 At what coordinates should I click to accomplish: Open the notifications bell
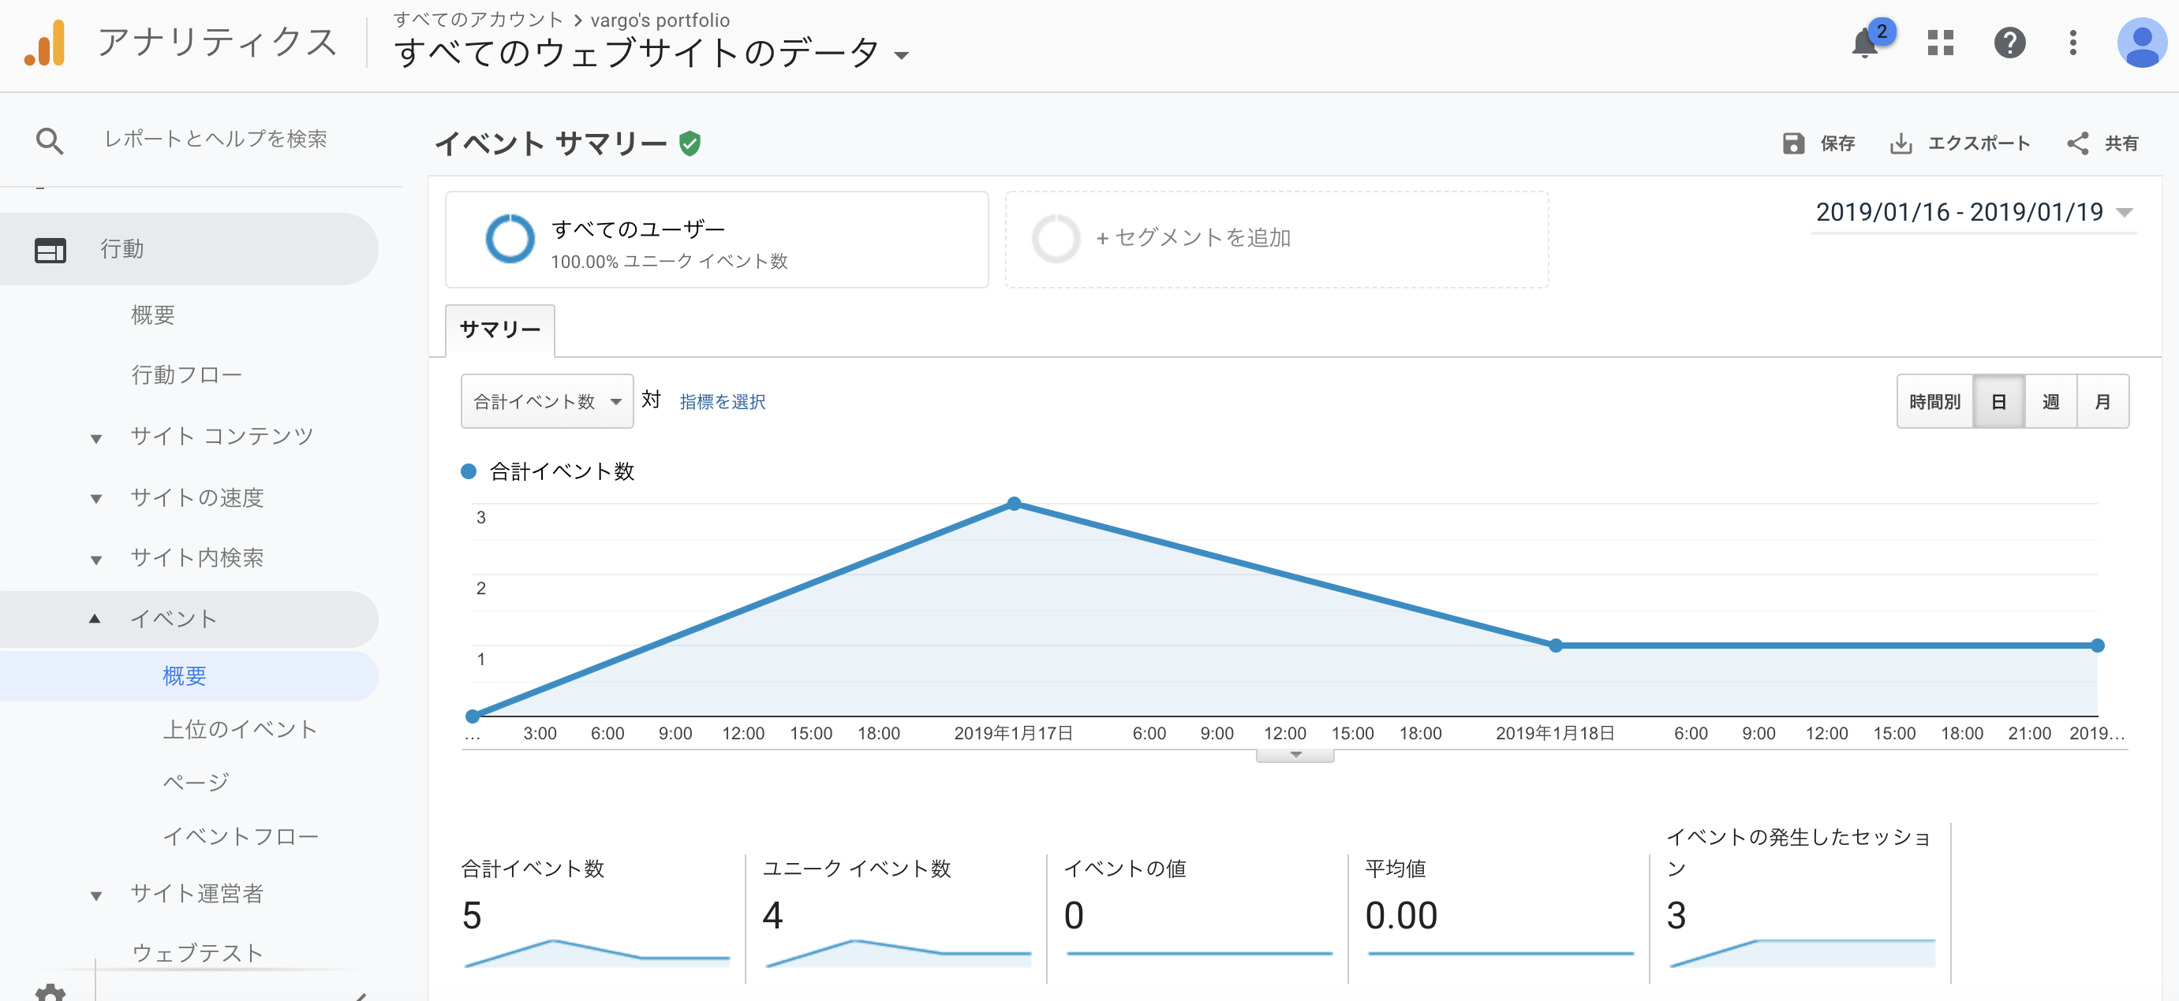coord(1866,43)
